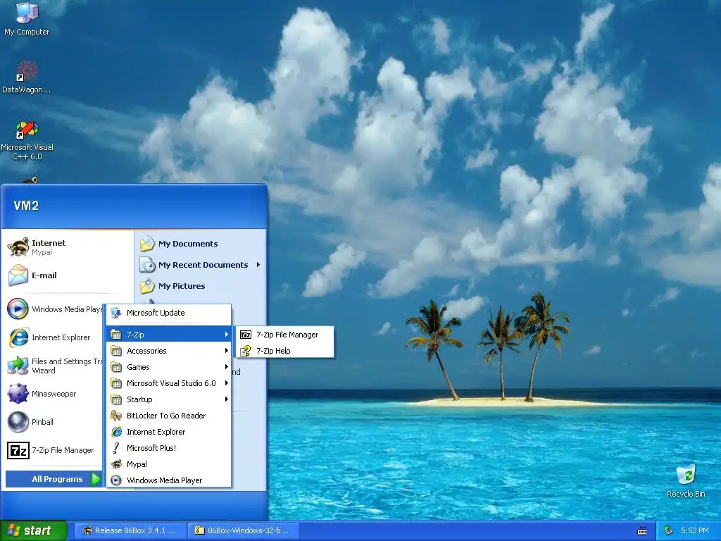The height and width of the screenshot is (541, 721).
Task: Click the All Programs button
Action: (x=54, y=479)
